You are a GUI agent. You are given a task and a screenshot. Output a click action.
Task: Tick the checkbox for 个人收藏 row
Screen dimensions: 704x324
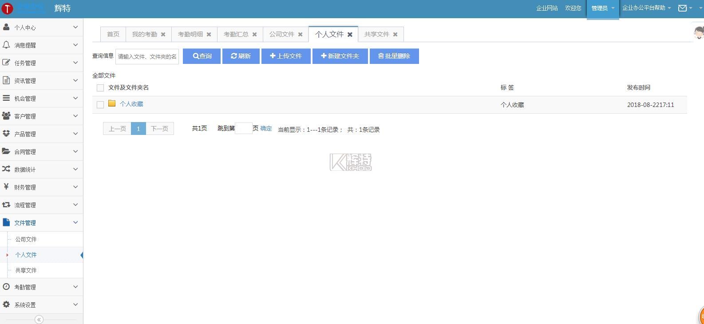click(x=100, y=105)
